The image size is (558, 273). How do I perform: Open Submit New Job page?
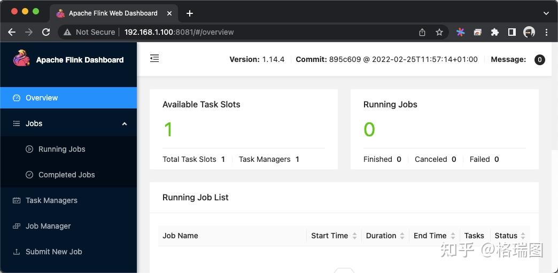coord(53,252)
